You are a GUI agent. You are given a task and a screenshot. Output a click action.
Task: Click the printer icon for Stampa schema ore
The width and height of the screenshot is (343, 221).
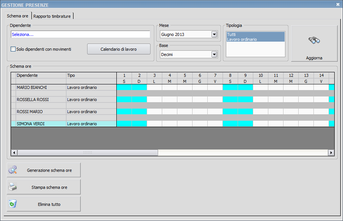13,187
